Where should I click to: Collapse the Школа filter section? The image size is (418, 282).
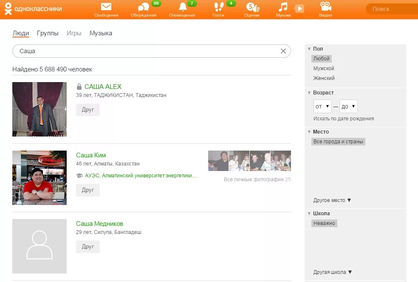(x=309, y=214)
